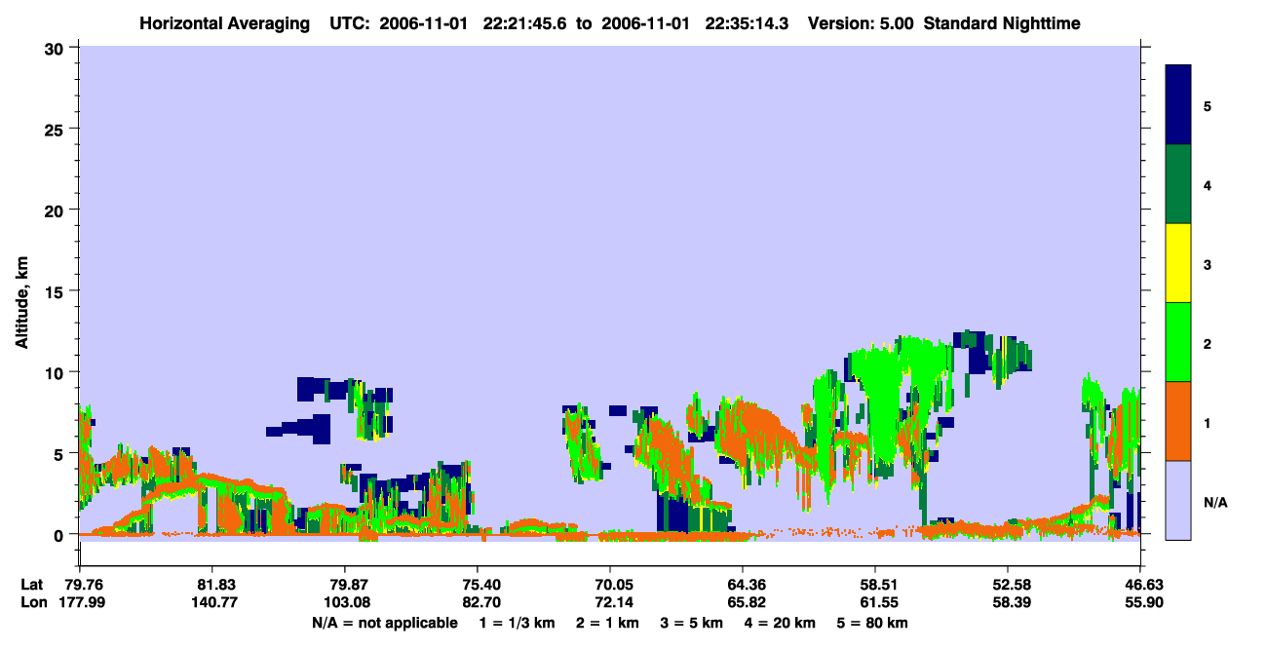Image resolution: width=1267 pixels, height=650 pixels.
Task: Click the bright green colorbar segment labeled 2
Action: [x=1178, y=342]
